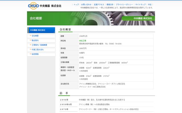This screenshot has height=113, width=182.
Task: Click the arrow icon beside 採用情報 sidebar item
Action: point(30,54)
